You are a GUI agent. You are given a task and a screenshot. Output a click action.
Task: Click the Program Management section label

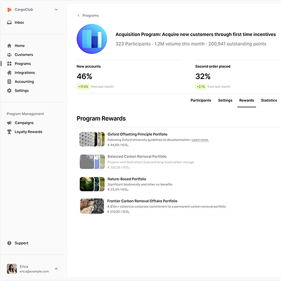coord(25,114)
